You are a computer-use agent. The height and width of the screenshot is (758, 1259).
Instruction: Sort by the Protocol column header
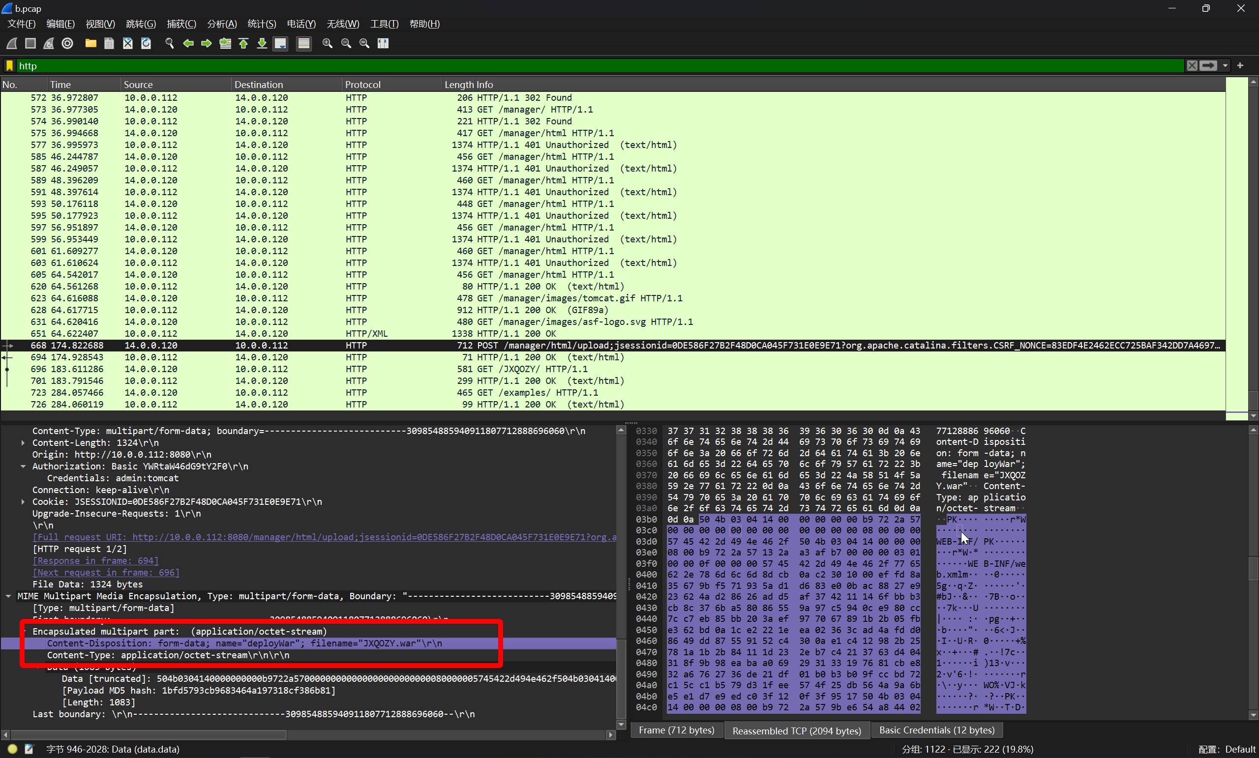click(391, 85)
